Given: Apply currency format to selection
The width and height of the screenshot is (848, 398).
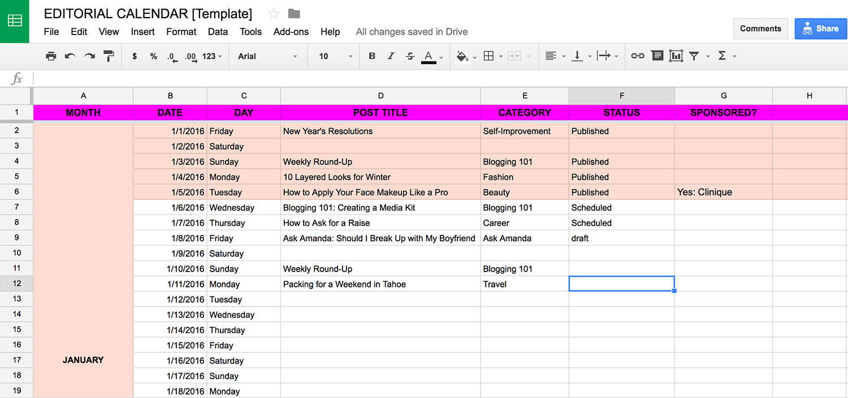Looking at the screenshot, I should (134, 56).
